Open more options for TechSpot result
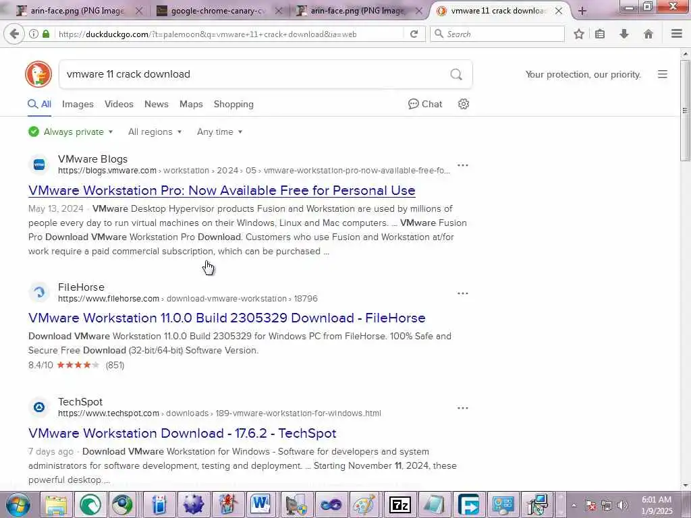 [463, 408]
